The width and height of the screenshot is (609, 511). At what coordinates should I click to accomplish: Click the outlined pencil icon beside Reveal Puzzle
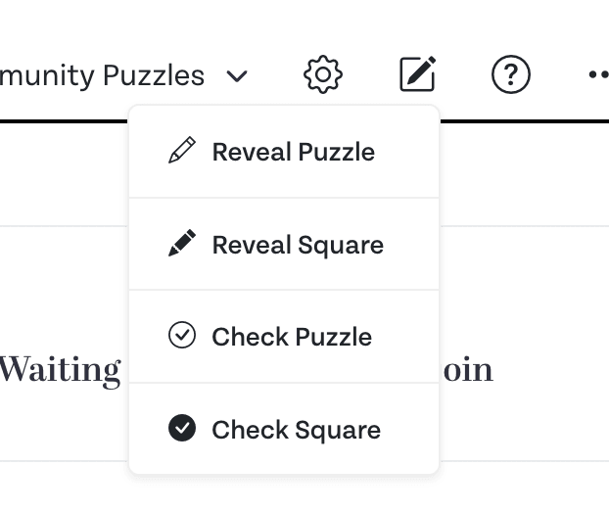click(182, 150)
